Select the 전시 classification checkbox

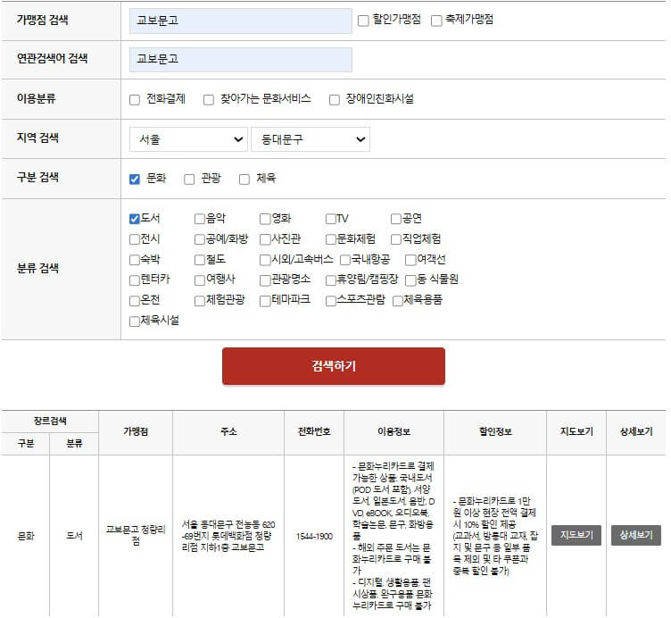[135, 239]
